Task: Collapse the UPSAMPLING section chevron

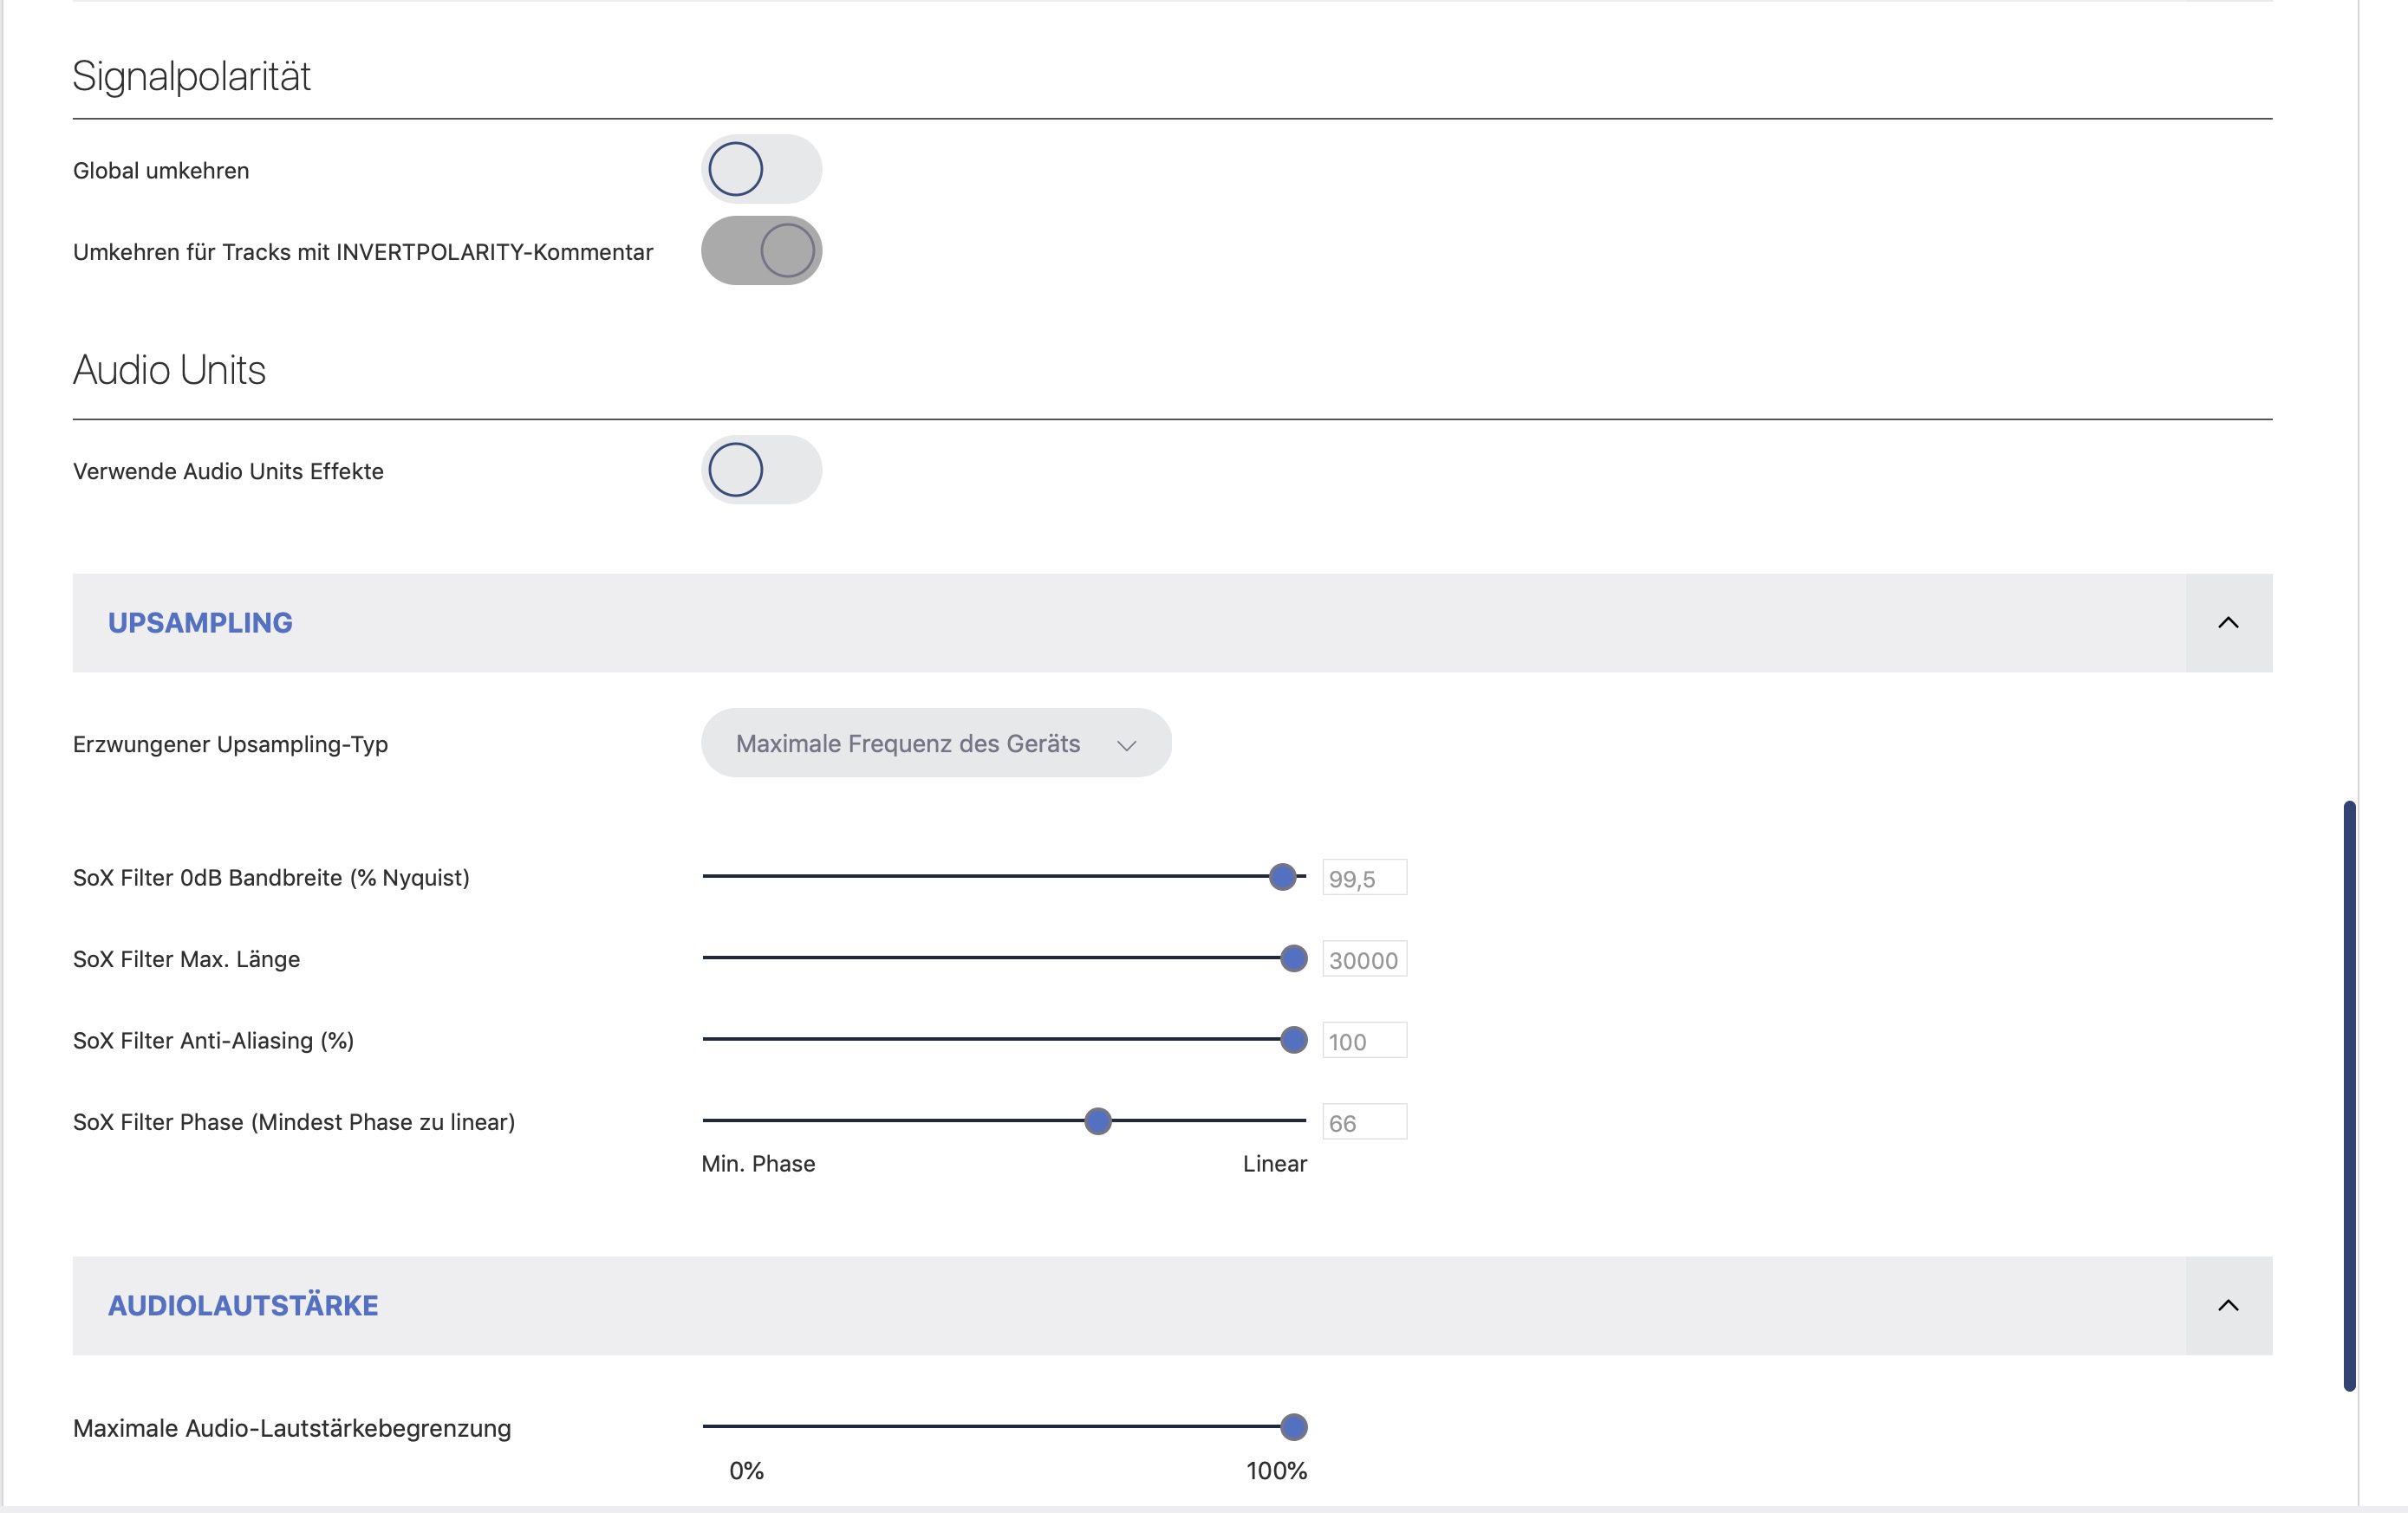Action: click(2227, 623)
